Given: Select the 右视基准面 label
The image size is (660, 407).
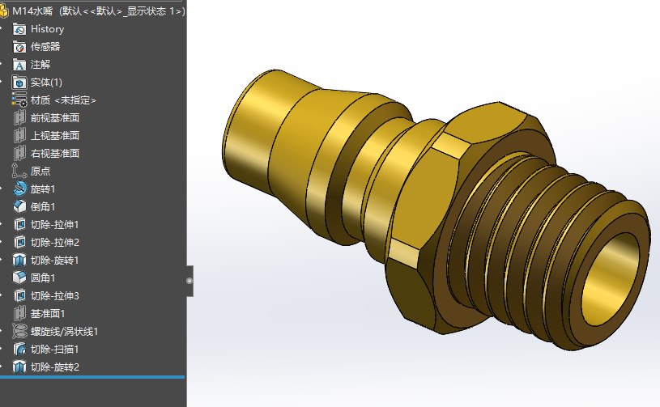Looking at the screenshot, I should pyautogui.click(x=55, y=153).
